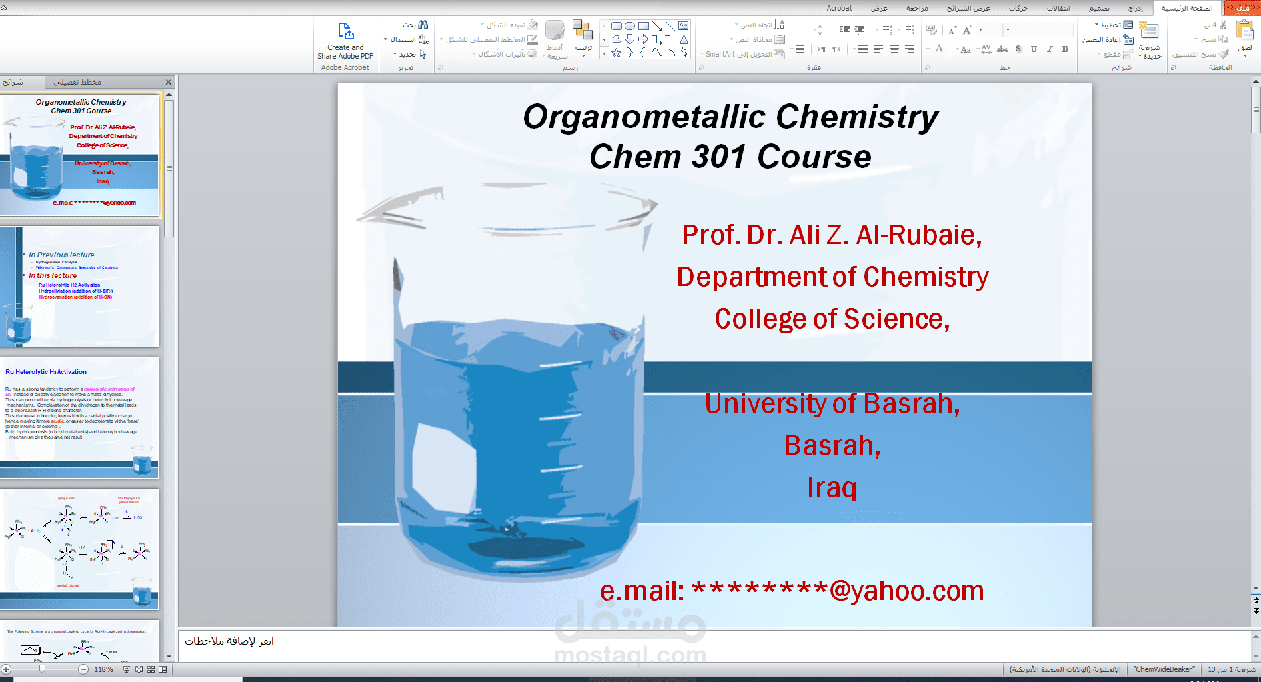This screenshot has width=1261, height=682.
Task: Toggle italic formatting with the I icon
Action: click(1050, 51)
